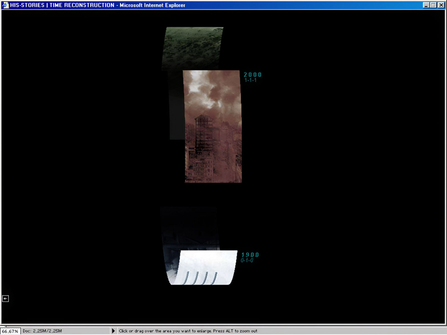Click the Doc: 2,25M/2,25M info area
Image resolution: width=447 pixels, height=335 pixels.
pos(42,331)
